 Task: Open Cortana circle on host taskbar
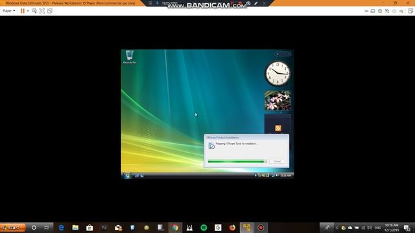pyautogui.click(x=34, y=227)
